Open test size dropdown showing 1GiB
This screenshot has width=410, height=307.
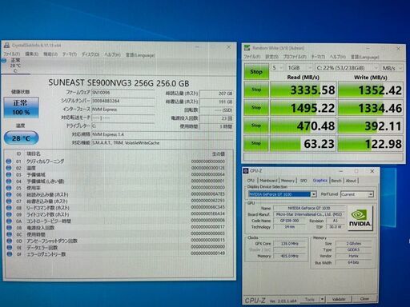tap(299, 68)
